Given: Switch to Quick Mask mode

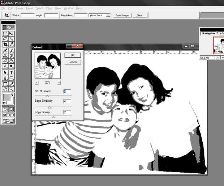Looking at the screenshot, I should pyautogui.click(x=12, y=109).
